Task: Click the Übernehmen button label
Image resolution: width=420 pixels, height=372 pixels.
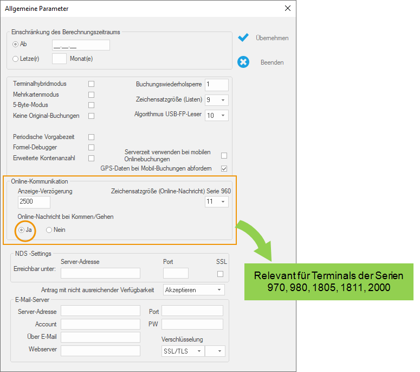Action: (272, 38)
